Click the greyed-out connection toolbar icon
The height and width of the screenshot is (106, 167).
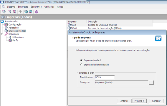pos(20,12)
